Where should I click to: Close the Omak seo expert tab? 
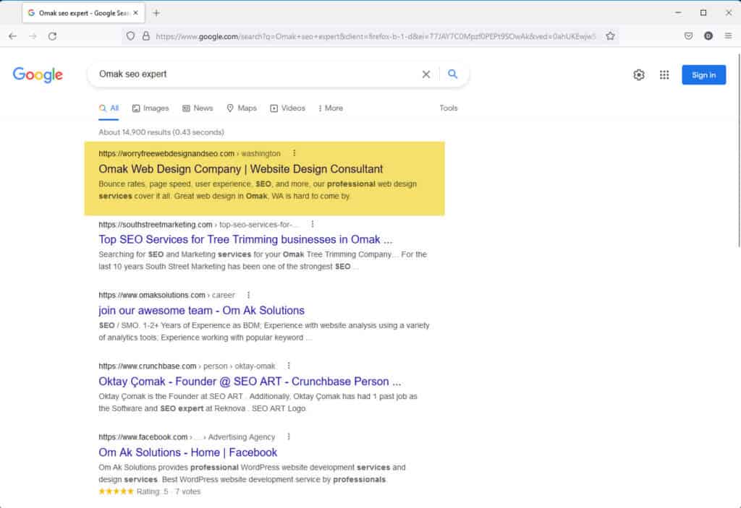tap(135, 13)
